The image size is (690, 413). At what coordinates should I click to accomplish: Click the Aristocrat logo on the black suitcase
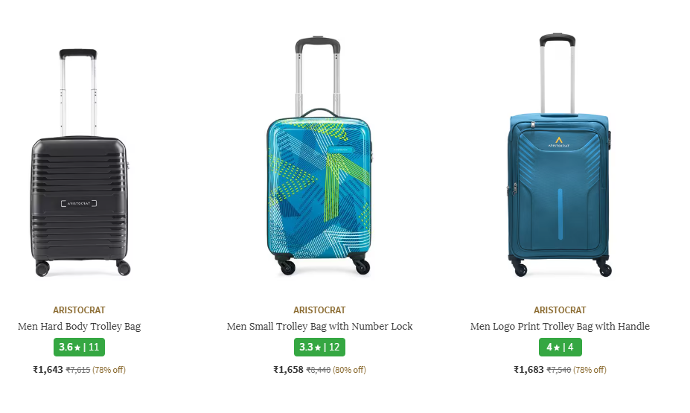tap(79, 203)
